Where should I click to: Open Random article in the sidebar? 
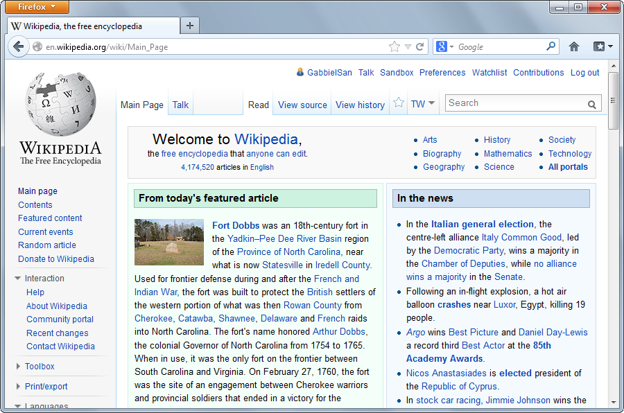(47, 245)
